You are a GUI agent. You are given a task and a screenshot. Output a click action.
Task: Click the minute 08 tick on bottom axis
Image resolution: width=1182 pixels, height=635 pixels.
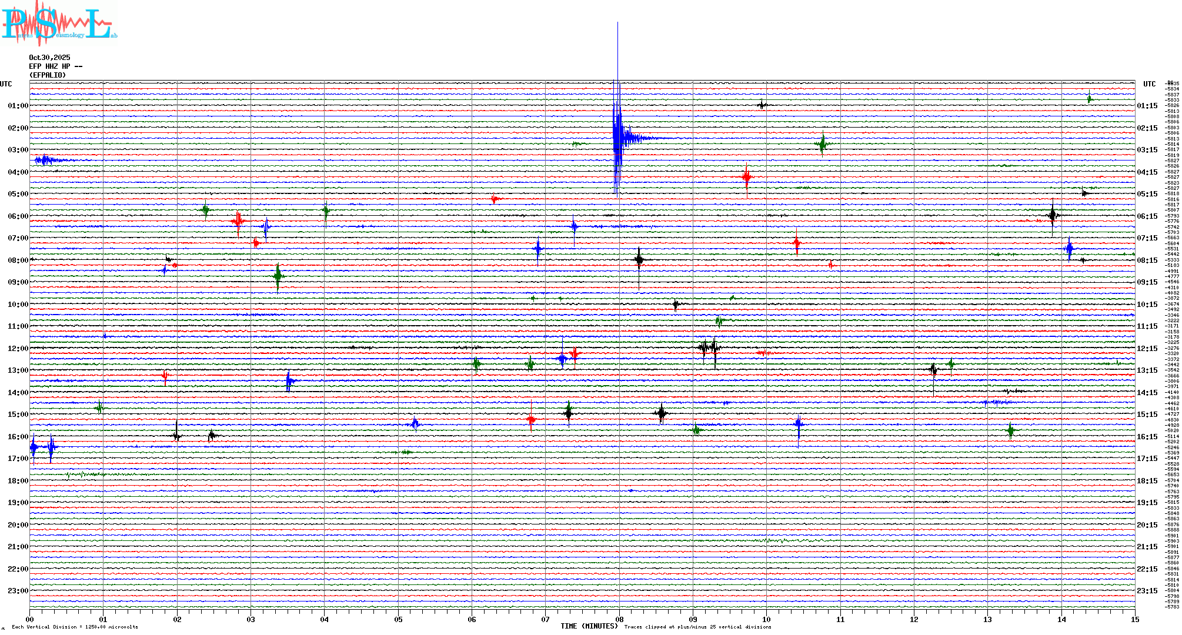click(x=619, y=620)
